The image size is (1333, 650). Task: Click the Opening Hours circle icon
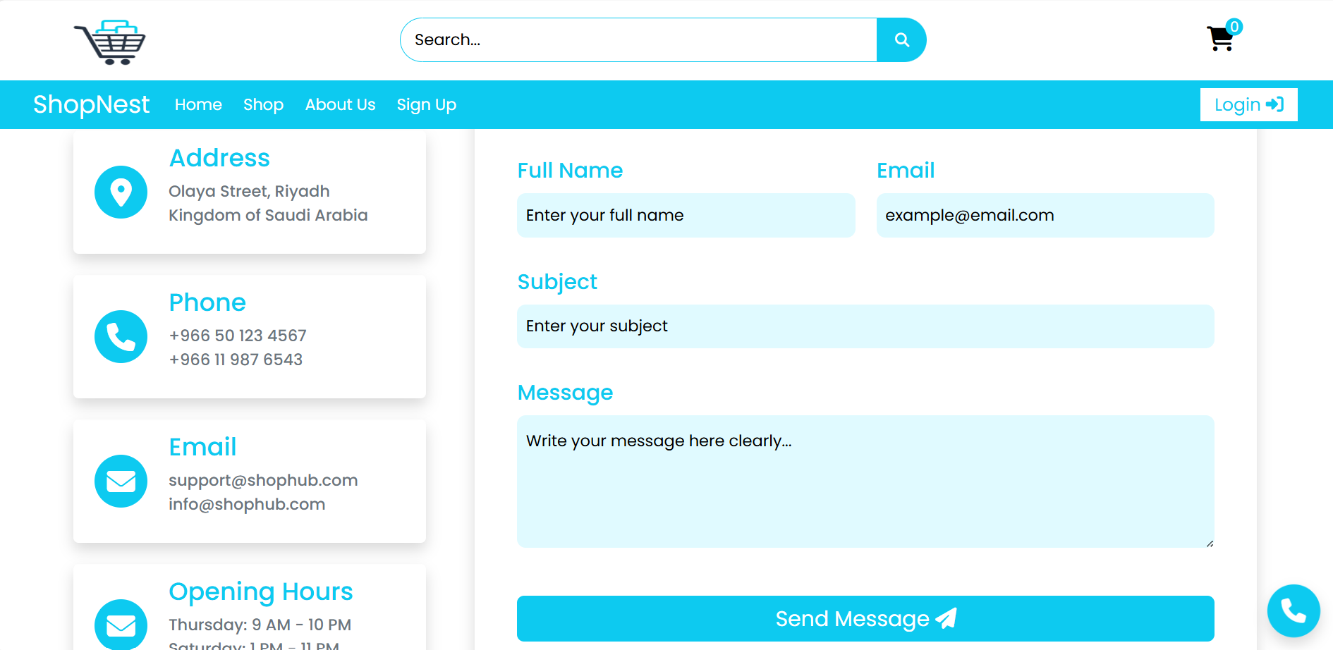pyautogui.click(x=121, y=625)
